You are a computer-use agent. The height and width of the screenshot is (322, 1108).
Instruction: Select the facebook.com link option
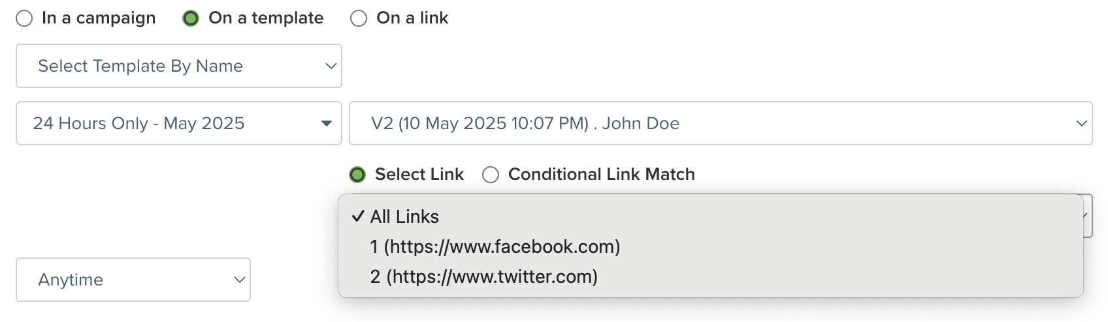tap(495, 246)
